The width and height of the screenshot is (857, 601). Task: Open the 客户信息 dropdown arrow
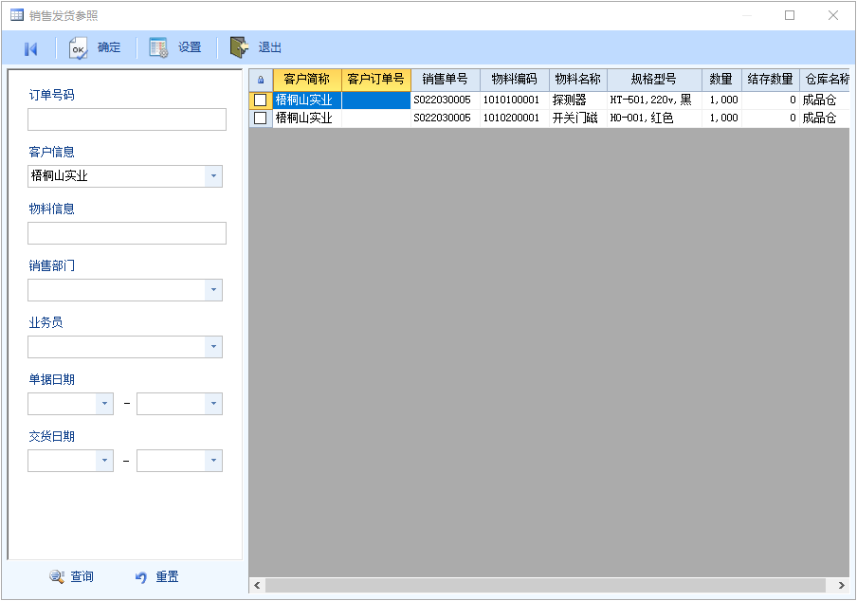point(213,176)
